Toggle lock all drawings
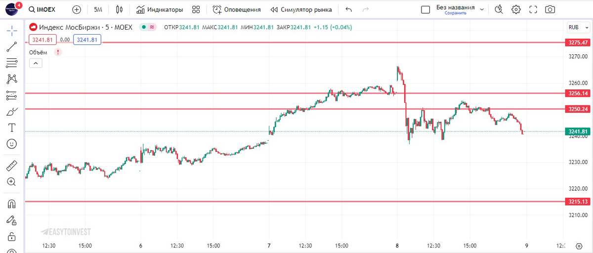Viewport: 593px width, 253px height. [12, 236]
